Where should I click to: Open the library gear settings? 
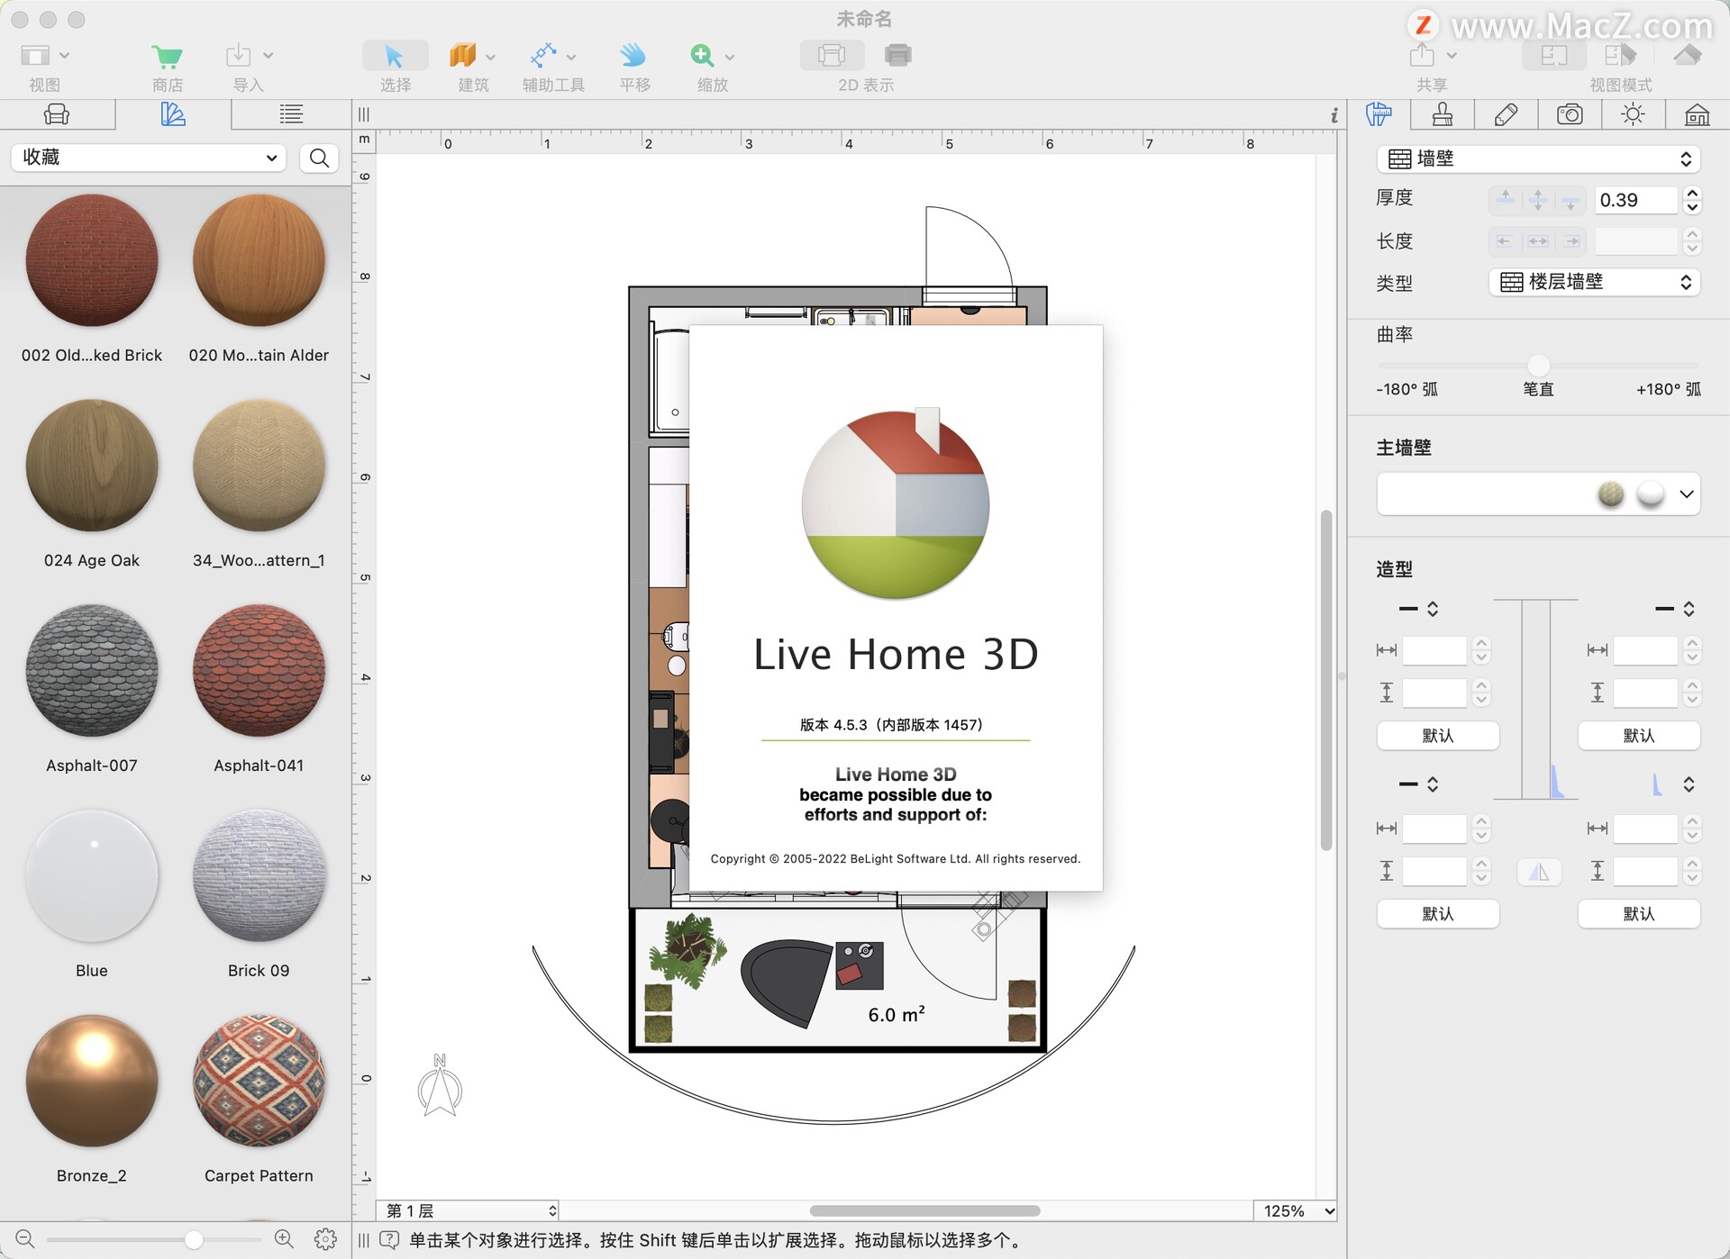click(325, 1239)
